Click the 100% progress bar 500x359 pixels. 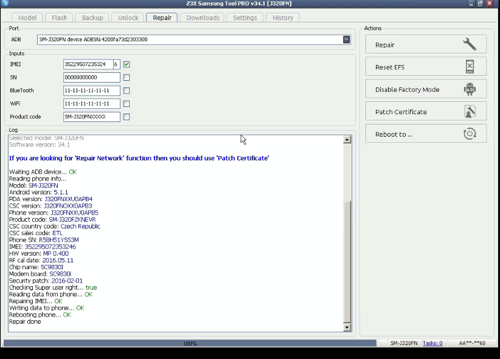190,343
